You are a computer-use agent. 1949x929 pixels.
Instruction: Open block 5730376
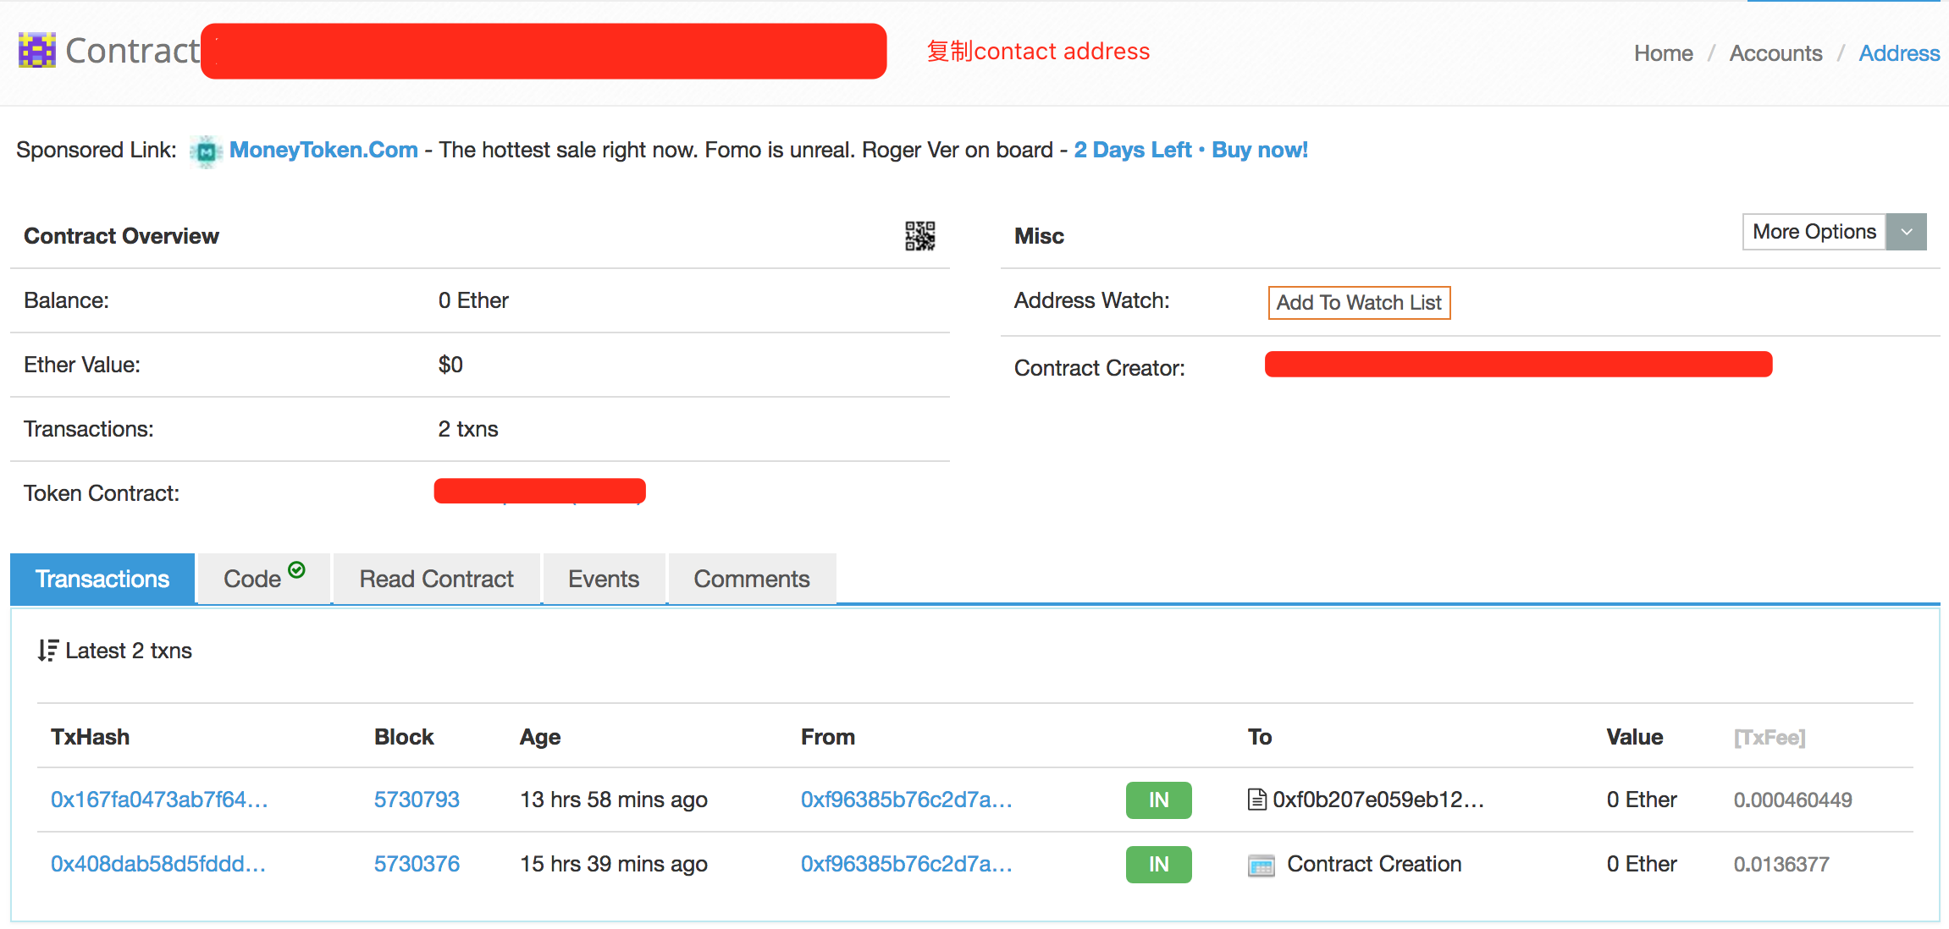click(x=417, y=864)
